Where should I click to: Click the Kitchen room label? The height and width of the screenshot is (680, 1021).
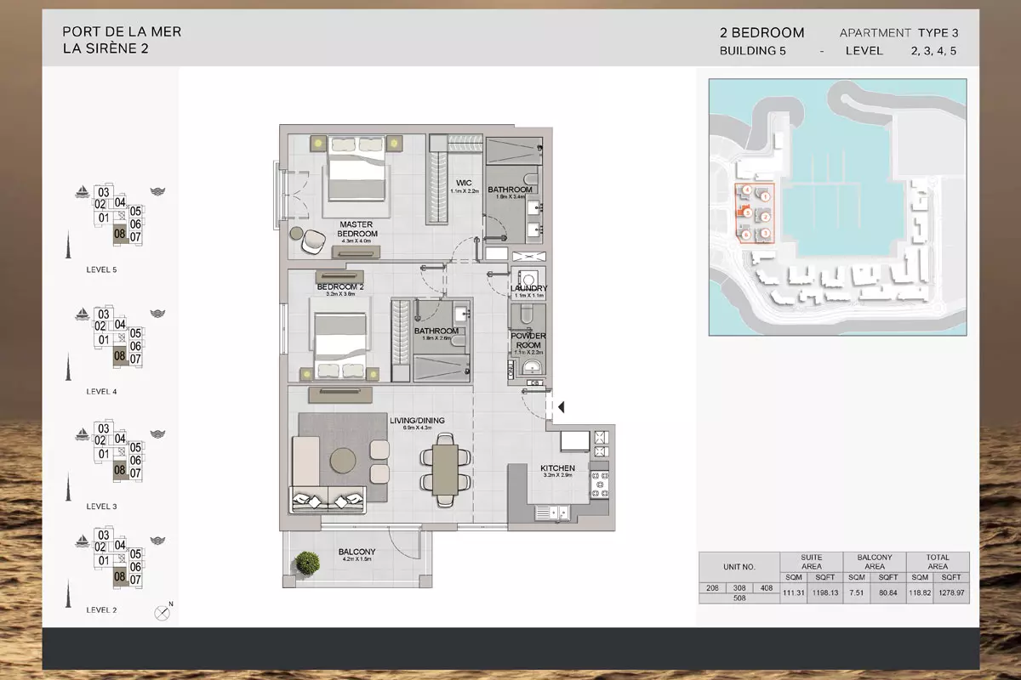[x=557, y=468]
